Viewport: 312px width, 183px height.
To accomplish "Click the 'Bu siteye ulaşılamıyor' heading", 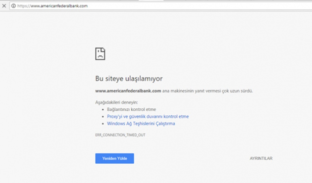I will tap(129, 79).
